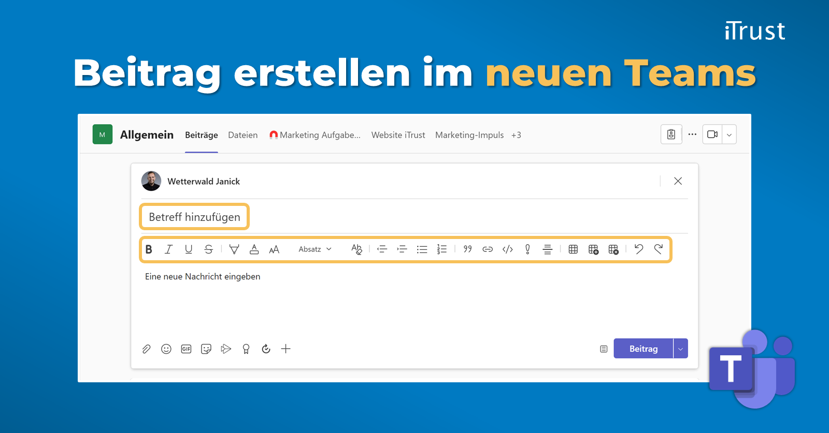
Task: Open the GIF picker
Action: coord(187,349)
